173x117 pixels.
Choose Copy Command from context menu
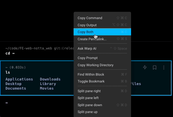click(x=90, y=18)
